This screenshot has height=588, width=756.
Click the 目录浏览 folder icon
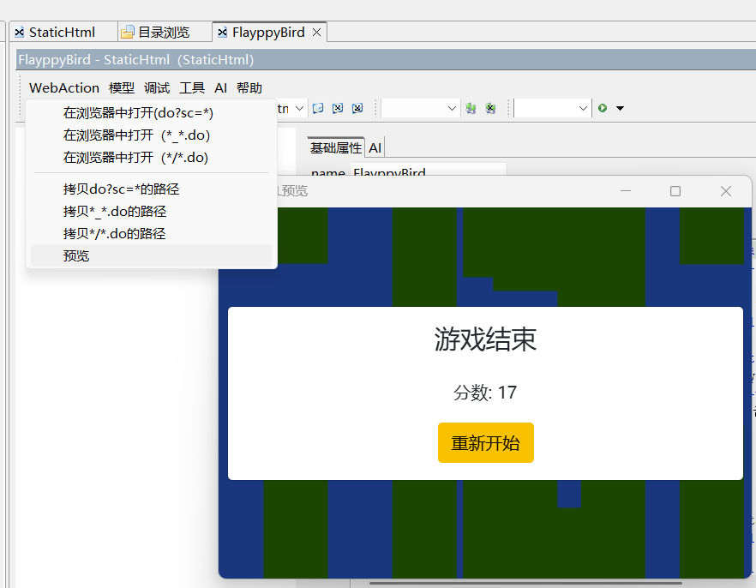pos(127,33)
